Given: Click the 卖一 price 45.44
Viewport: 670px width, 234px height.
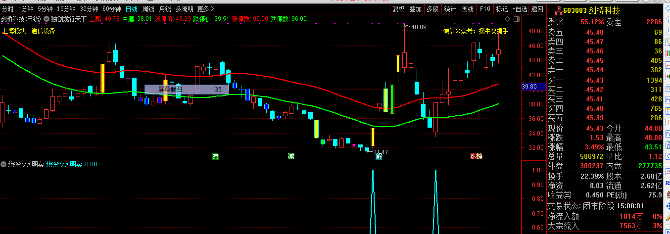Looking at the screenshot, I should pos(595,70).
